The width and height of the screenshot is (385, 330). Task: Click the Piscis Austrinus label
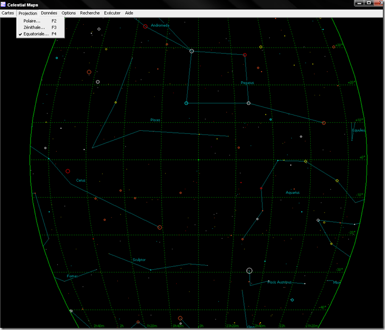(x=279, y=282)
